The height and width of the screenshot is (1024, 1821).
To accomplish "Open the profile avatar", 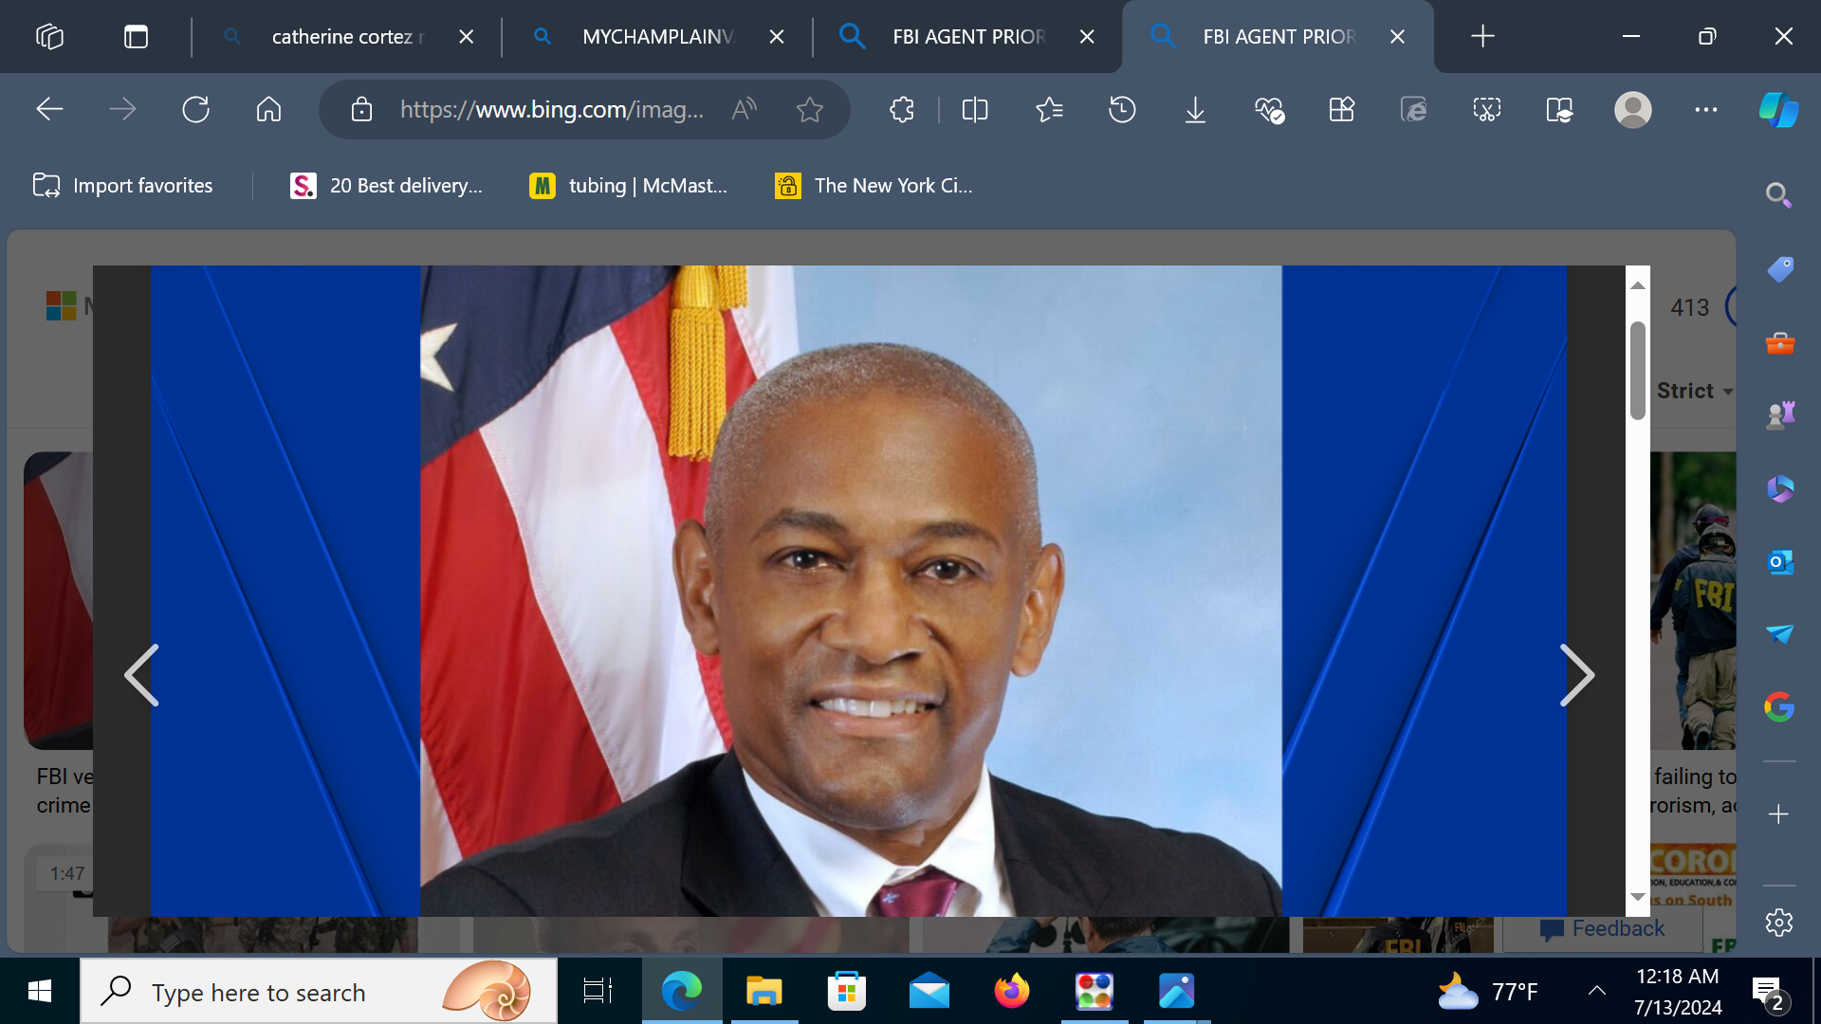I will 1633,110.
